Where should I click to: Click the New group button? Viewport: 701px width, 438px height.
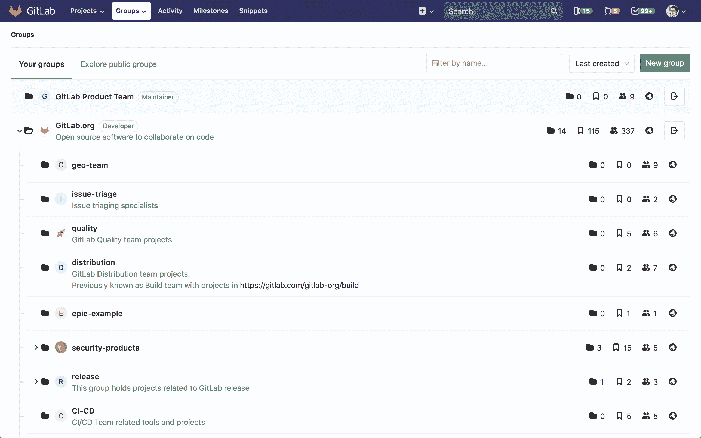[x=665, y=63]
